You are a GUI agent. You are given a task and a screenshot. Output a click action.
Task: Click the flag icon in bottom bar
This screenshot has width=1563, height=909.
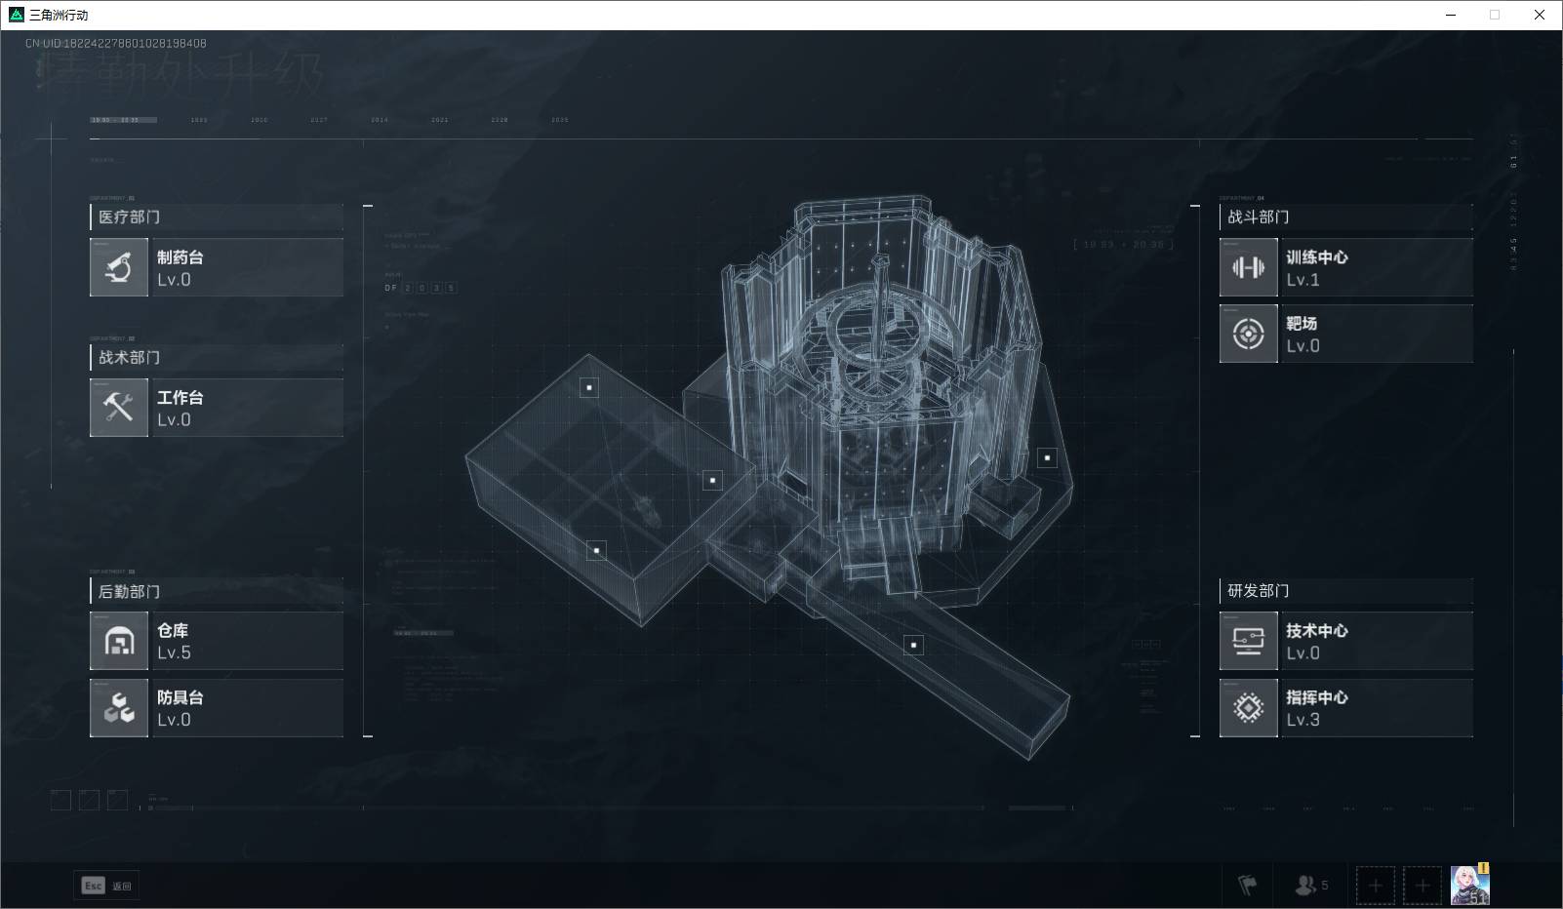pyautogui.click(x=1247, y=886)
